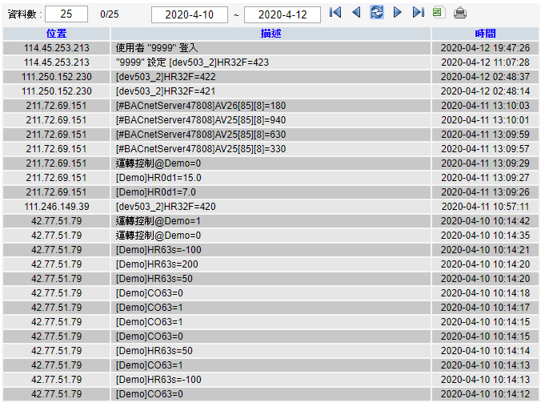Click IP address 111.246.149.39
Viewport: 541px width, 403px height.
tap(57, 207)
